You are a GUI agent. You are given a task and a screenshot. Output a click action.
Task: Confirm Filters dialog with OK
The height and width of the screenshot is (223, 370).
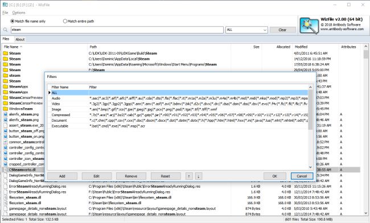click(275, 176)
